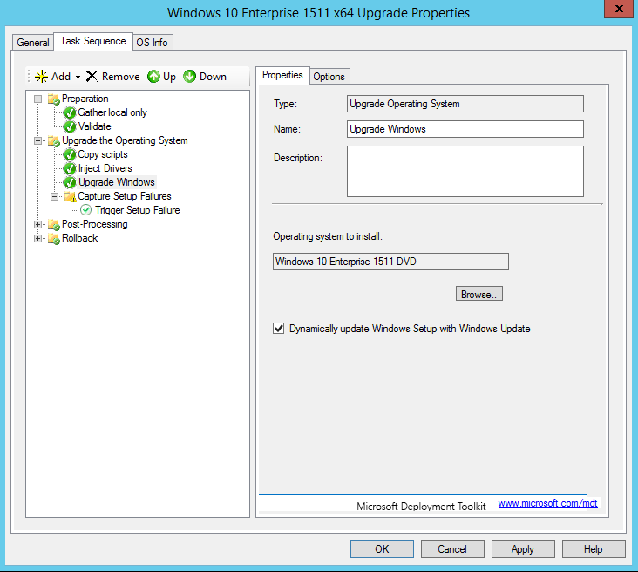This screenshot has height=572, width=638.
Task: Click the Rollback folder icon
Action: coord(54,239)
